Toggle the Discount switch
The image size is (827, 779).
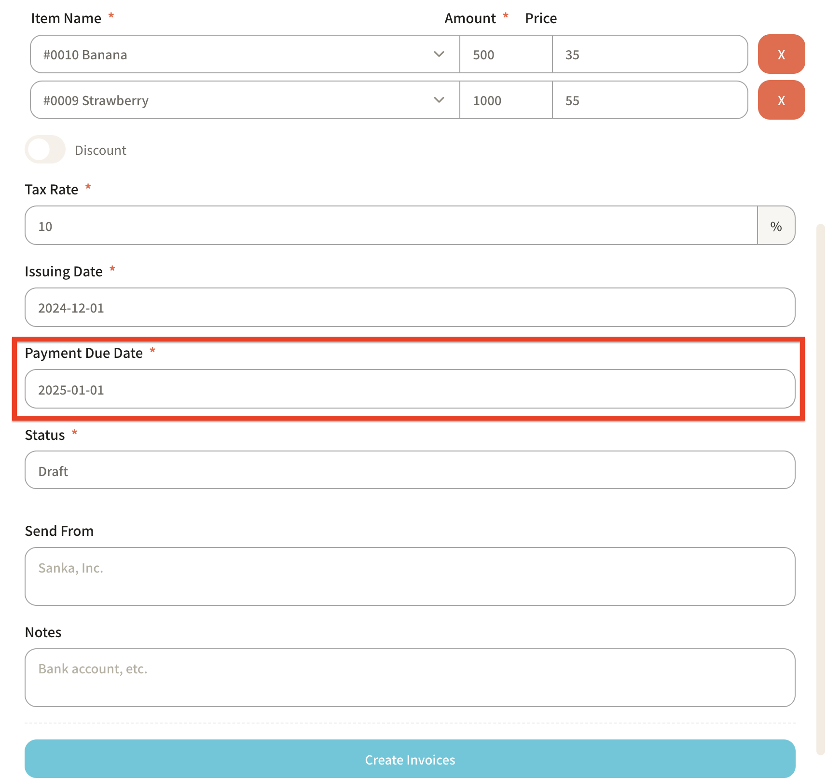[x=45, y=150]
